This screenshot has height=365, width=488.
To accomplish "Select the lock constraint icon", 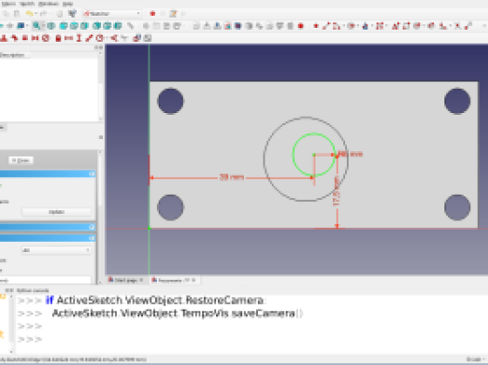I will pos(58,38).
